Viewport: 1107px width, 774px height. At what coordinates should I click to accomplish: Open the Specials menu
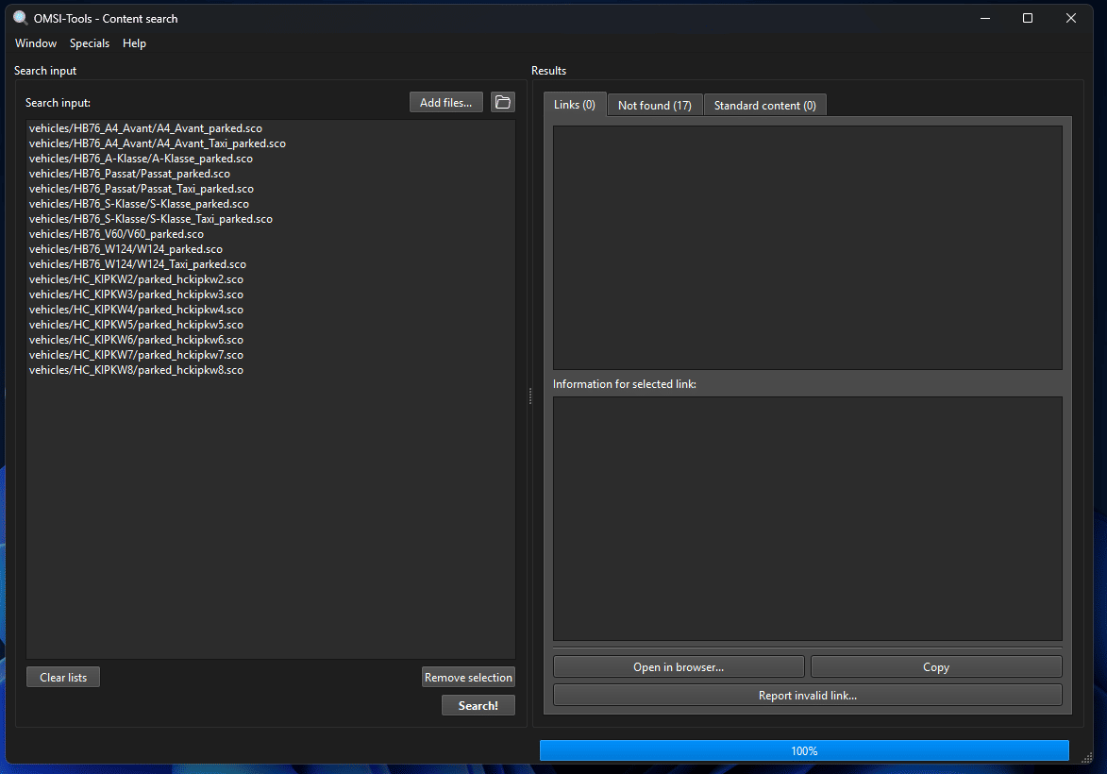[90, 43]
